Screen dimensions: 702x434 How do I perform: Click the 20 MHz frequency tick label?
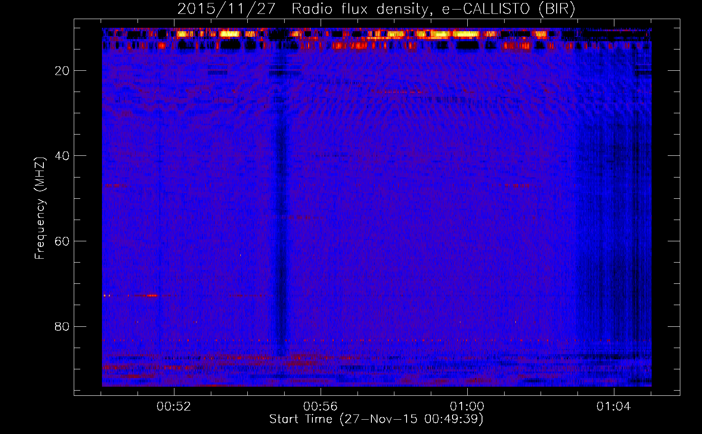62,71
